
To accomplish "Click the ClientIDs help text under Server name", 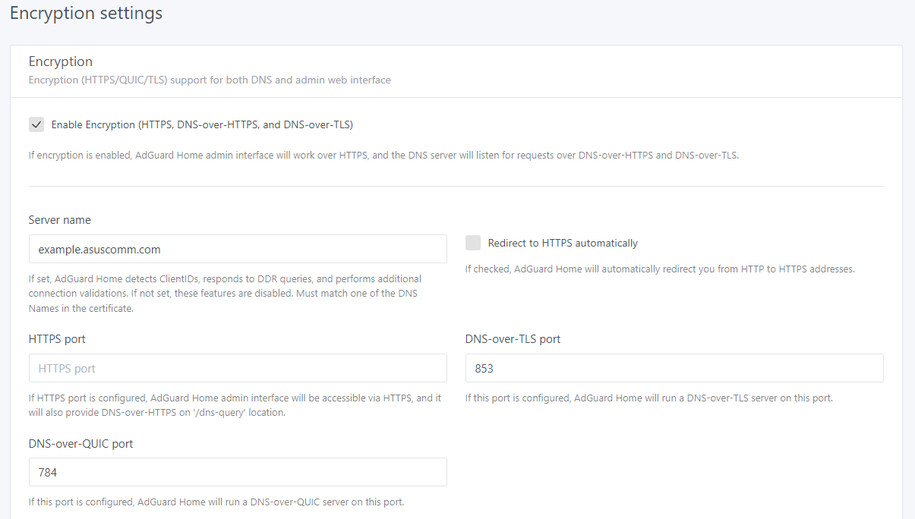I will coord(226,293).
